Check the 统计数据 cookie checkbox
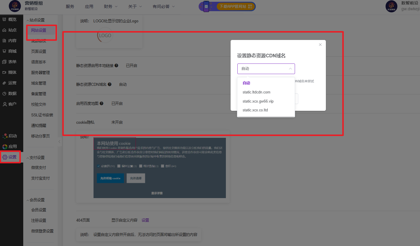The image size is (420, 246). [x=141, y=166]
